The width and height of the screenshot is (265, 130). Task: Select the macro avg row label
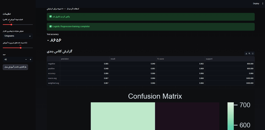[x=54, y=78]
